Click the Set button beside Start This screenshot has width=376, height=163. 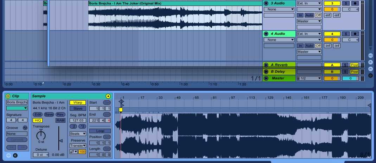[107, 102]
